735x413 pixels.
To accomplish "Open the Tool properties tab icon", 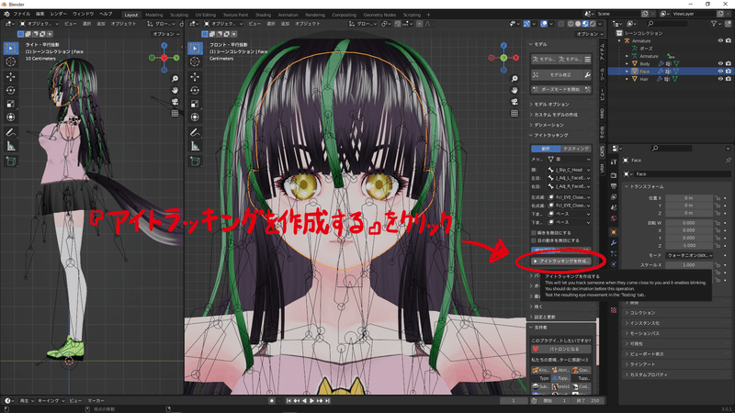I will pyautogui.click(x=614, y=162).
